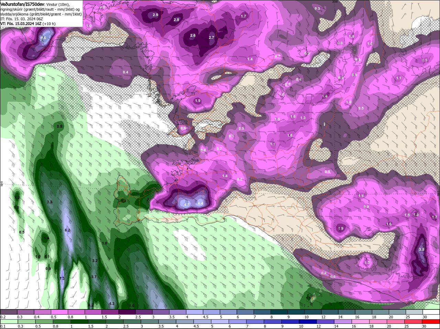The width and height of the screenshot is (440, 329).
Task: Click the 4.3 rain value label
Action: 111,304
